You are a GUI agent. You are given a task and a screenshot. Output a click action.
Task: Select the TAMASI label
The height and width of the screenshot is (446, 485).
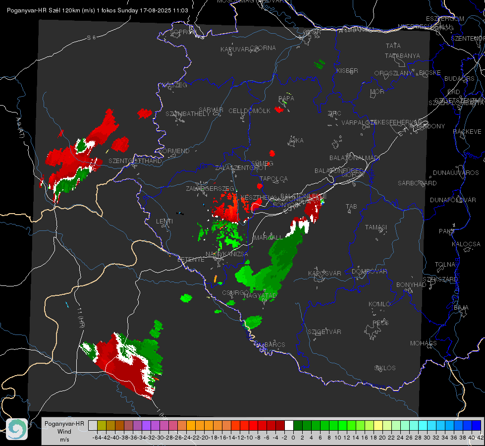(x=376, y=227)
